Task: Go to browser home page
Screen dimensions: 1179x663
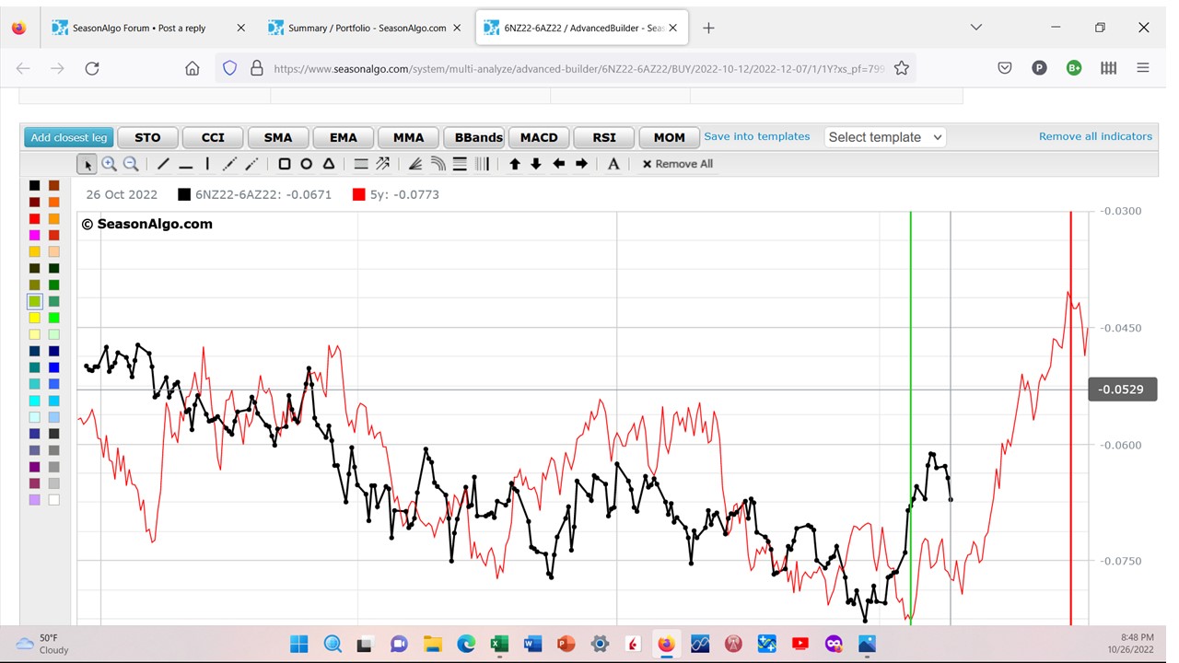Action: tap(192, 68)
